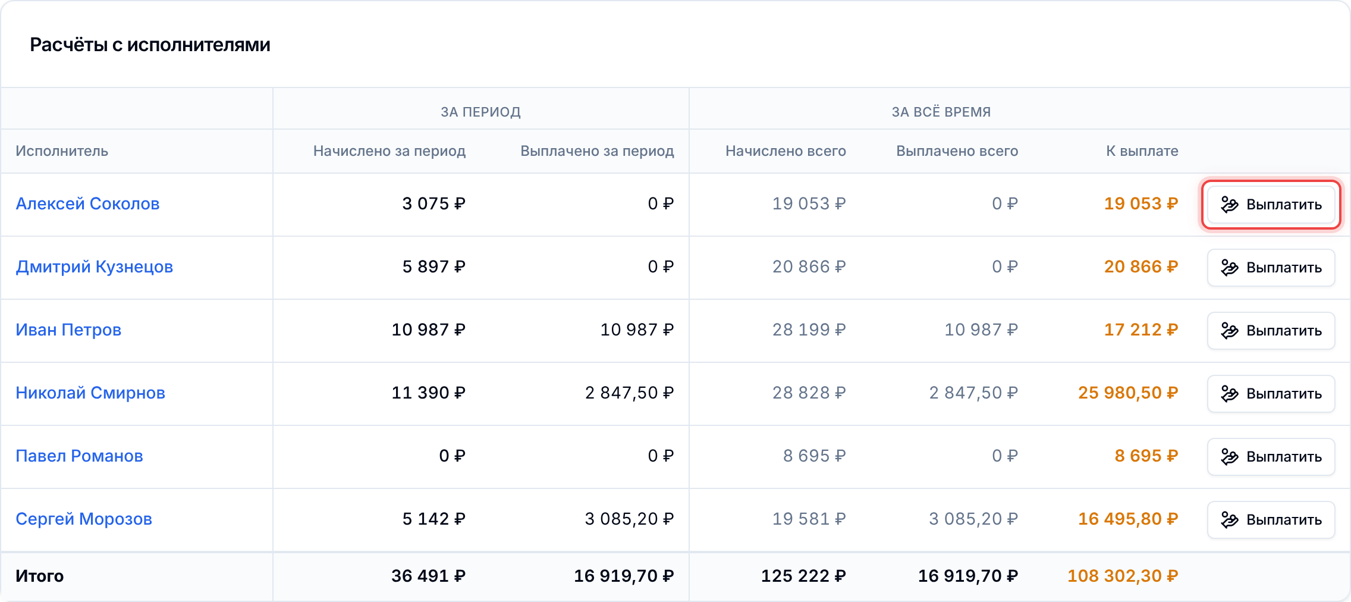Select the Выплачено за период column header
Screen dimensions: 1351x602
click(597, 151)
